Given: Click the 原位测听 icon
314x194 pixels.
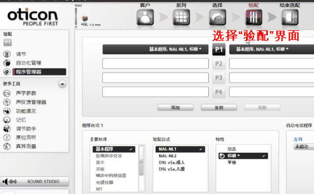Looking at the screenshot, I should coord(7,138).
